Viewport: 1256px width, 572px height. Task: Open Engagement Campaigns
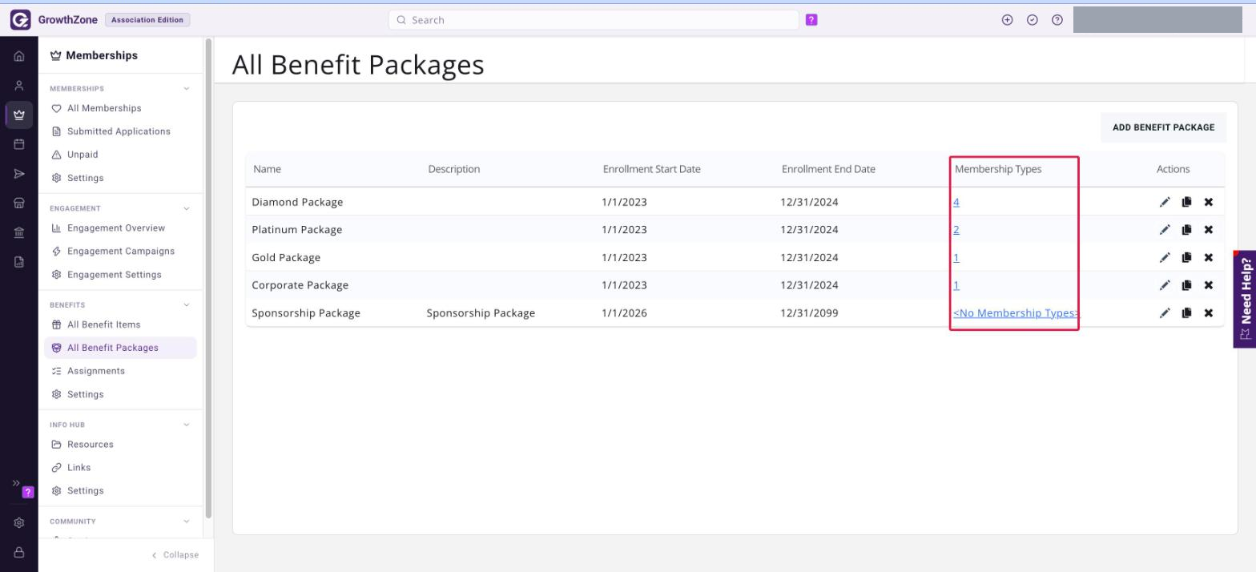[x=121, y=252]
